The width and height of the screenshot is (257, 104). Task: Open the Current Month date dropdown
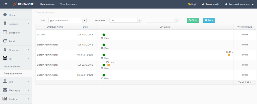tap(67, 21)
